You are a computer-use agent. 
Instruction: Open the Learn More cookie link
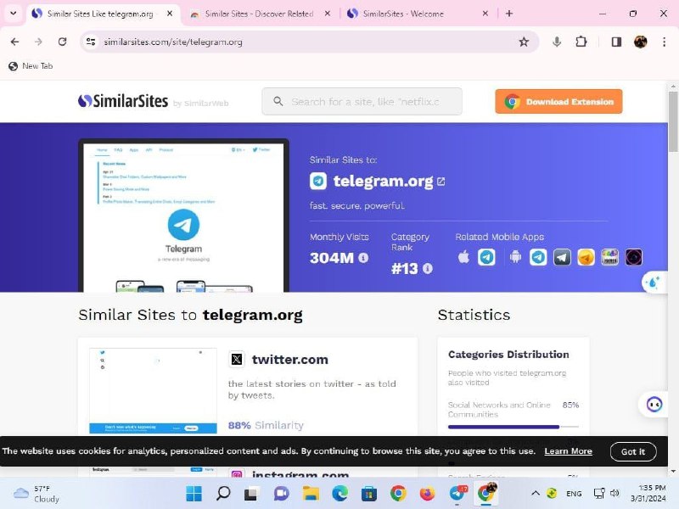568,451
